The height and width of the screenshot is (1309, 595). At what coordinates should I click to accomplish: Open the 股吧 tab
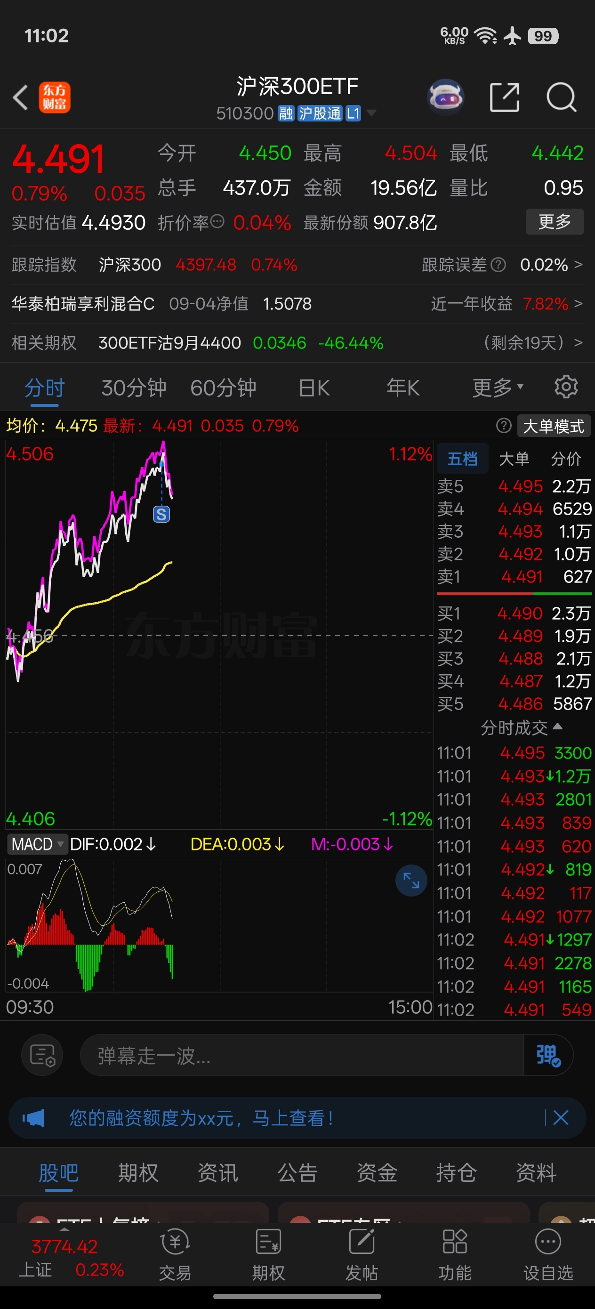click(58, 1172)
